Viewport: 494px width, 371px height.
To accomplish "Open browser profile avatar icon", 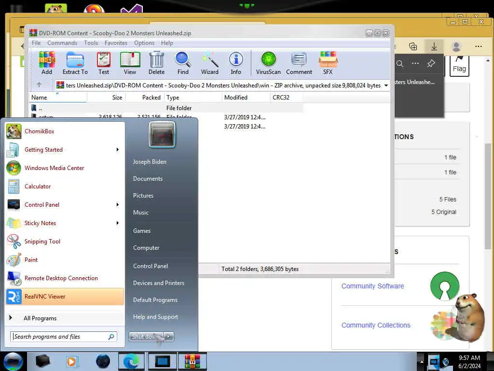I will pos(456,47).
